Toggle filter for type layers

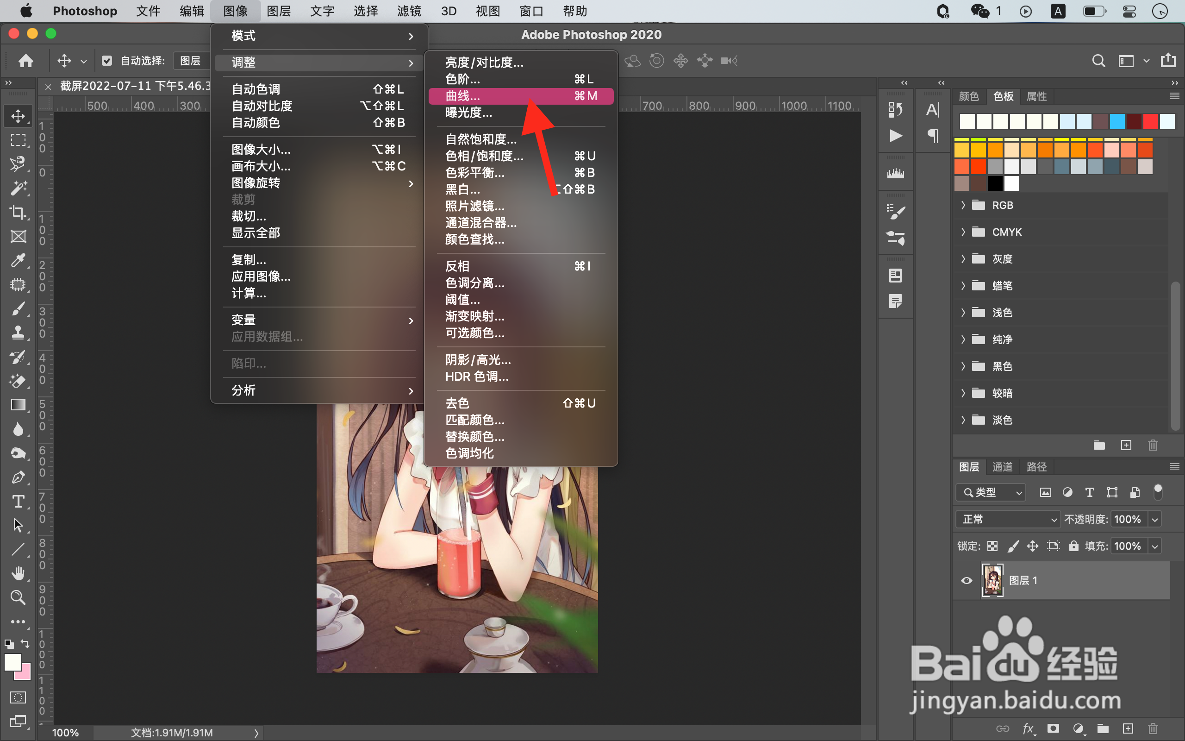pyautogui.click(x=1090, y=492)
